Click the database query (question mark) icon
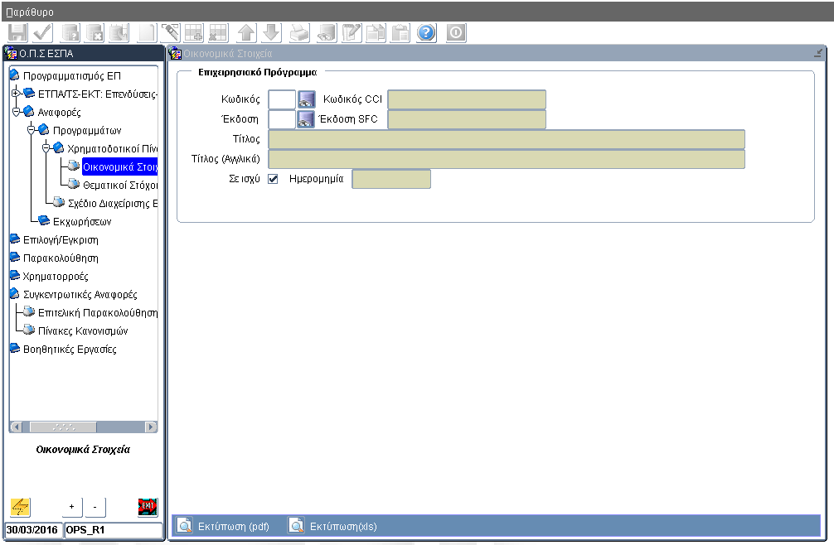 [70, 33]
